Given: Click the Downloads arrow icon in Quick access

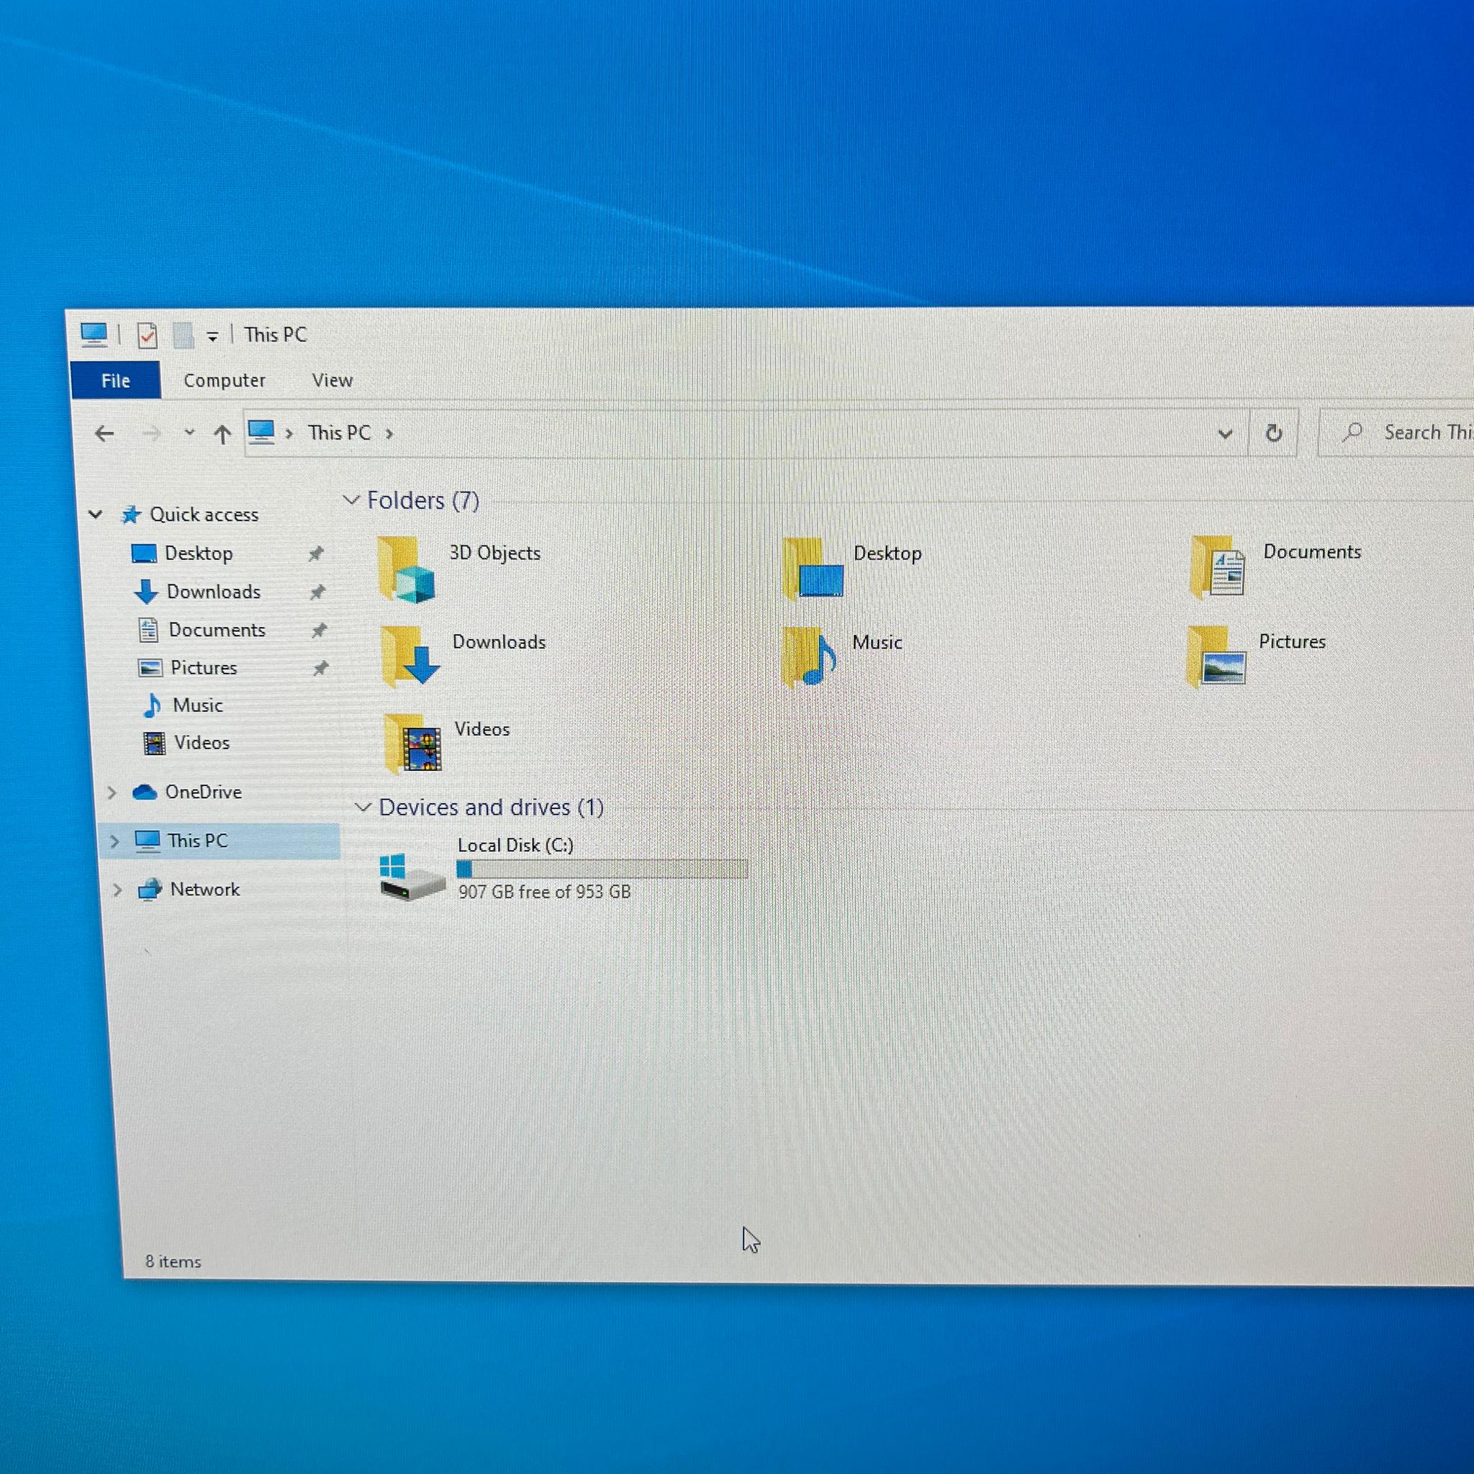Looking at the screenshot, I should (145, 592).
